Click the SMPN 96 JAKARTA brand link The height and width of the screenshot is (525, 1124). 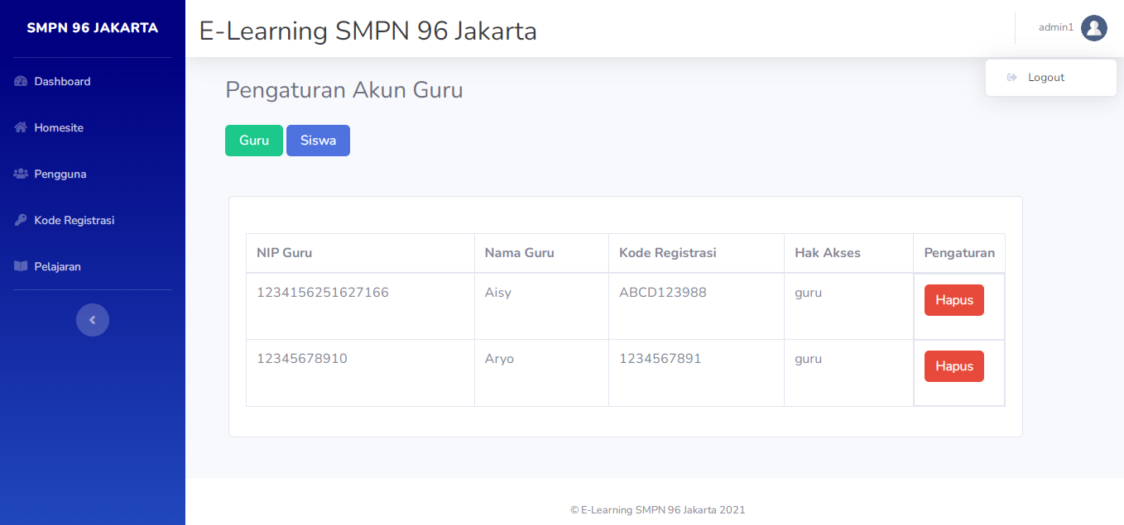[x=93, y=28]
